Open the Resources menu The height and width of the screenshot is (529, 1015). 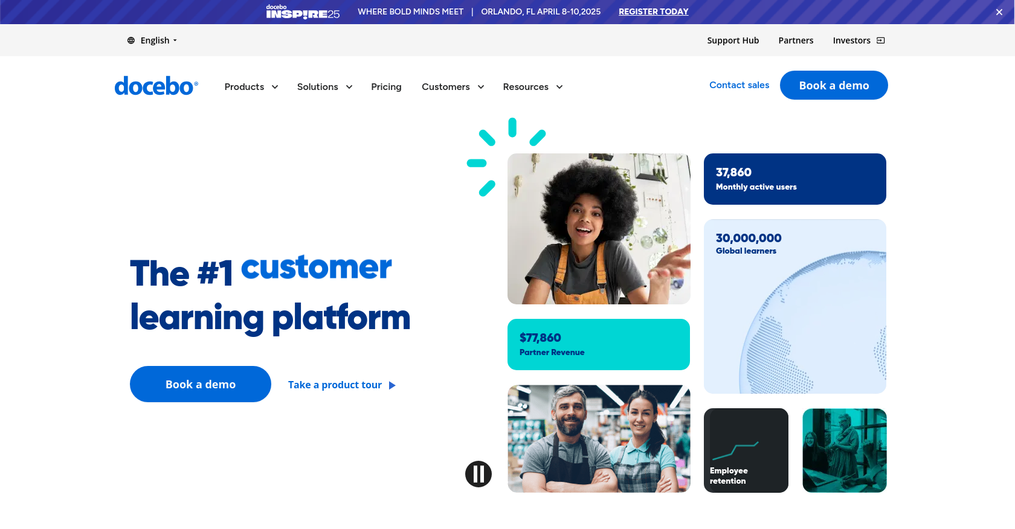tap(533, 87)
